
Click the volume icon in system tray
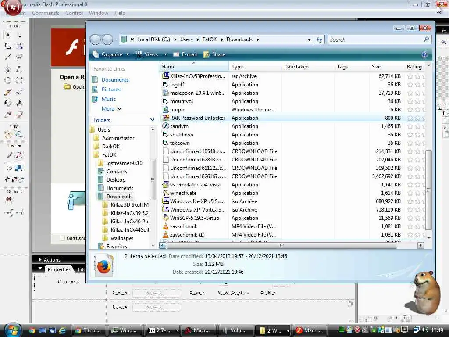point(424,330)
